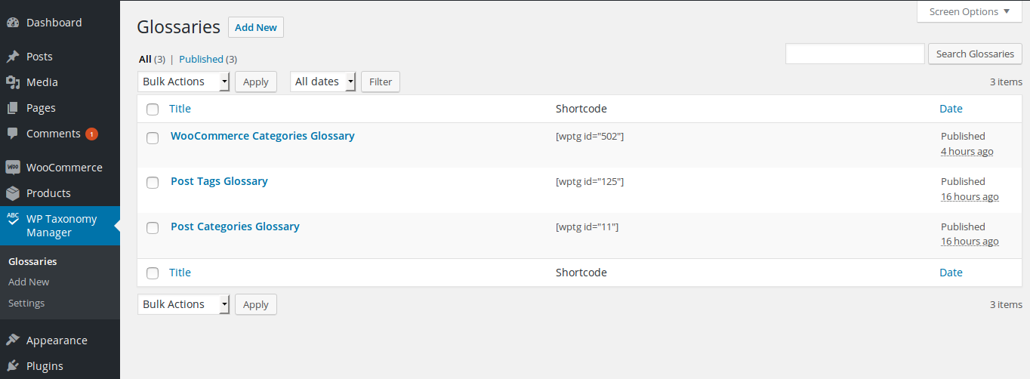Image resolution: width=1030 pixels, height=379 pixels.
Task: Check the Post Tags Glossary row
Action: point(153,183)
